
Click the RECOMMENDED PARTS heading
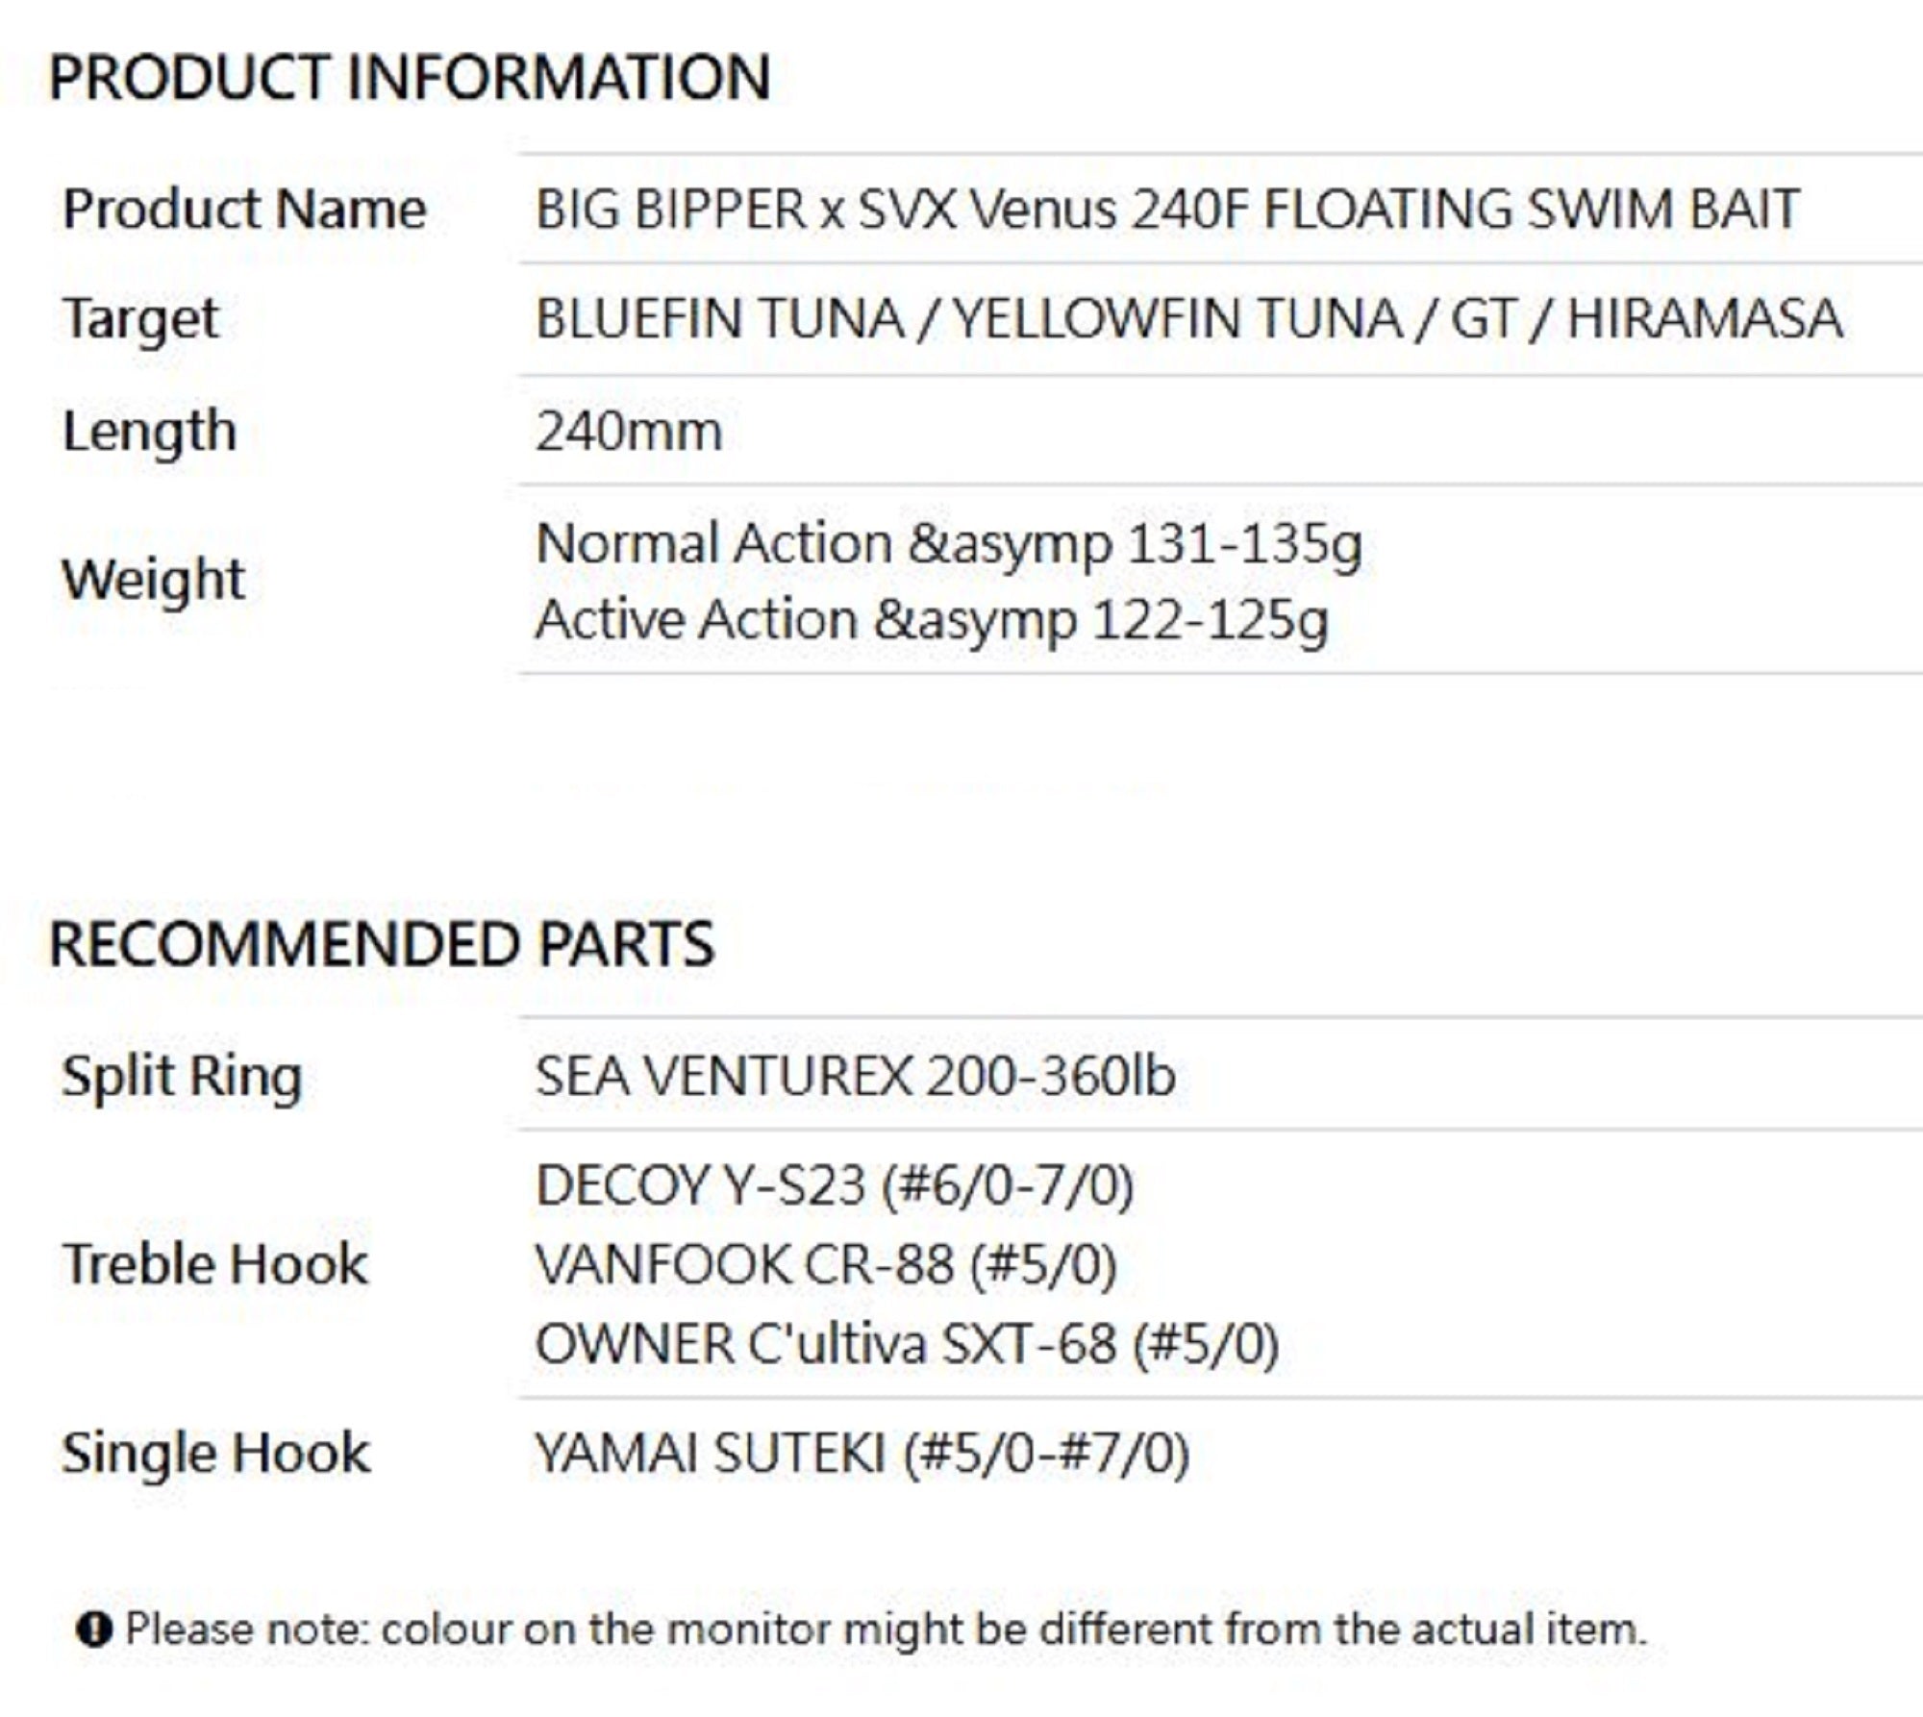382,943
